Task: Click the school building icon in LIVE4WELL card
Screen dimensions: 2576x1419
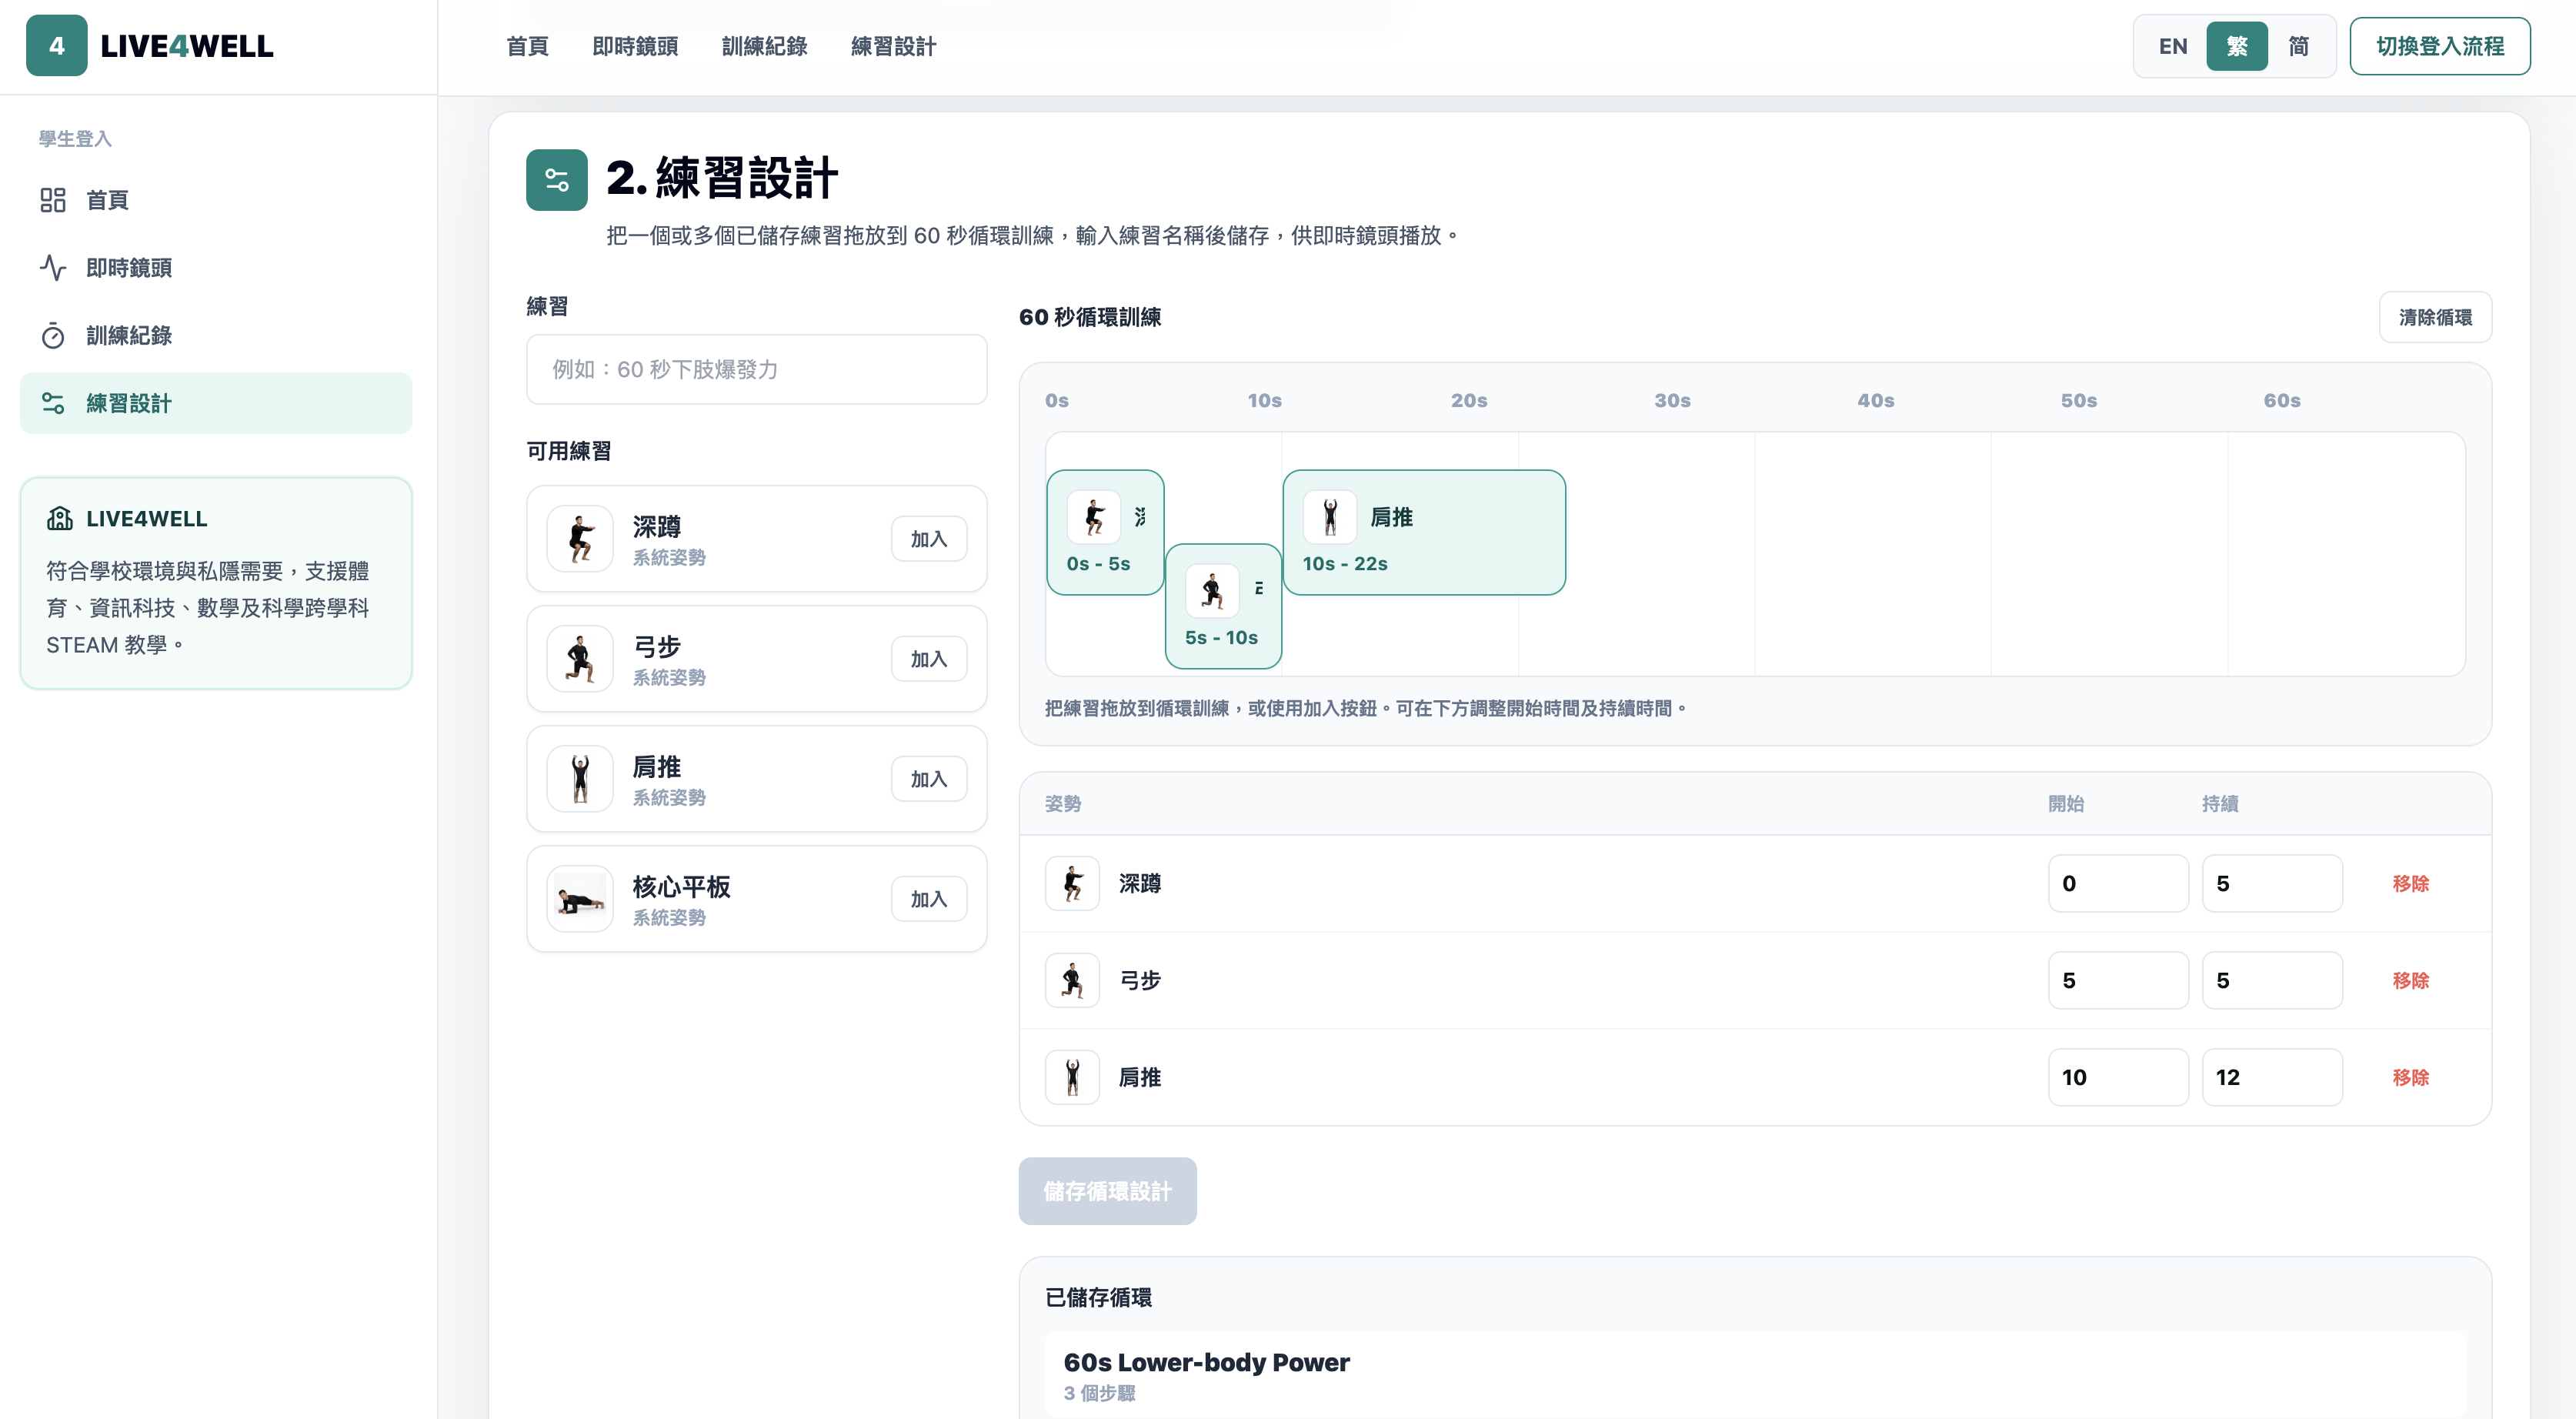Action: [x=60, y=518]
